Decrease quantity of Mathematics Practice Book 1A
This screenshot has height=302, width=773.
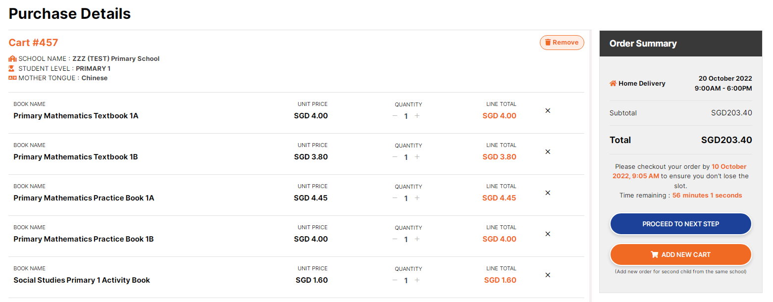(x=395, y=198)
